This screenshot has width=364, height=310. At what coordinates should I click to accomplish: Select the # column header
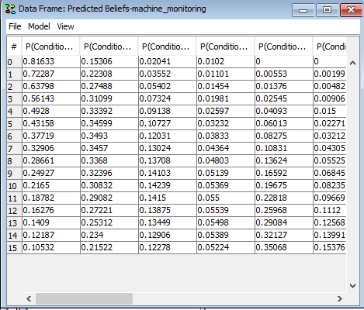pos(14,46)
